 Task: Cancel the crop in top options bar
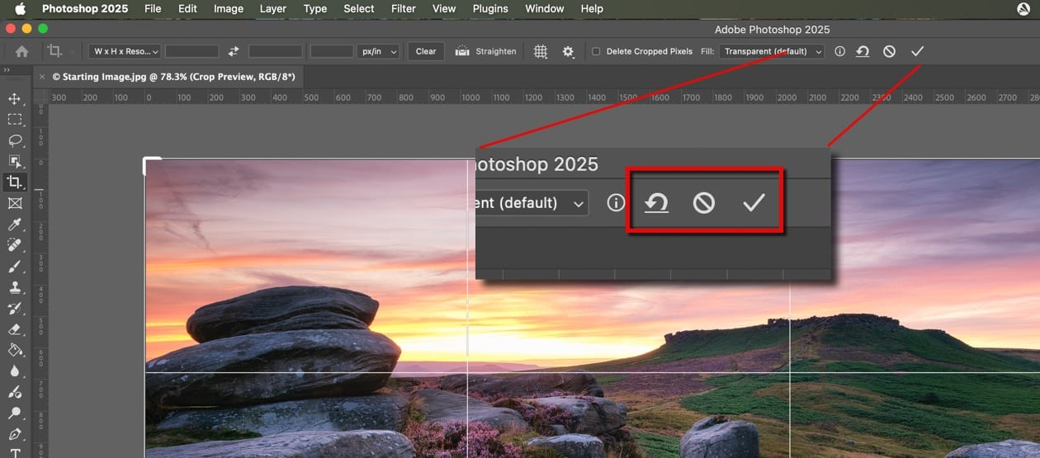click(889, 51)
